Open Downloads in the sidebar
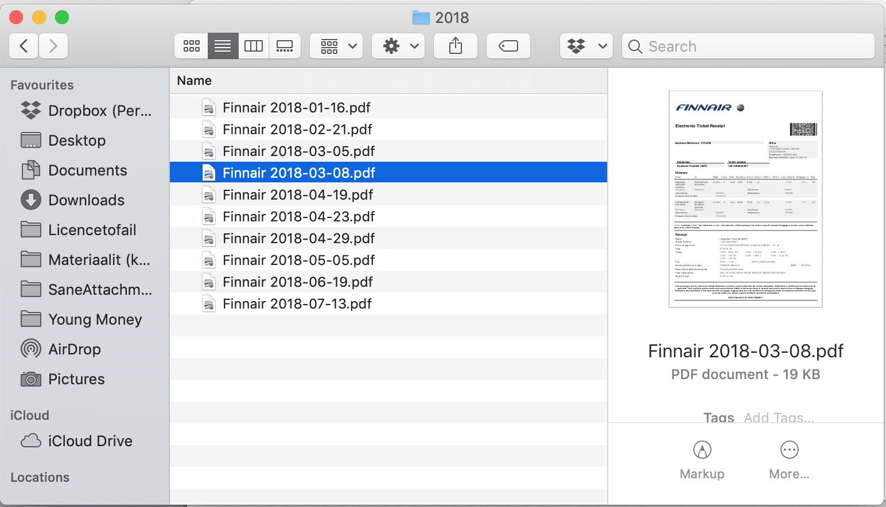 73,200
